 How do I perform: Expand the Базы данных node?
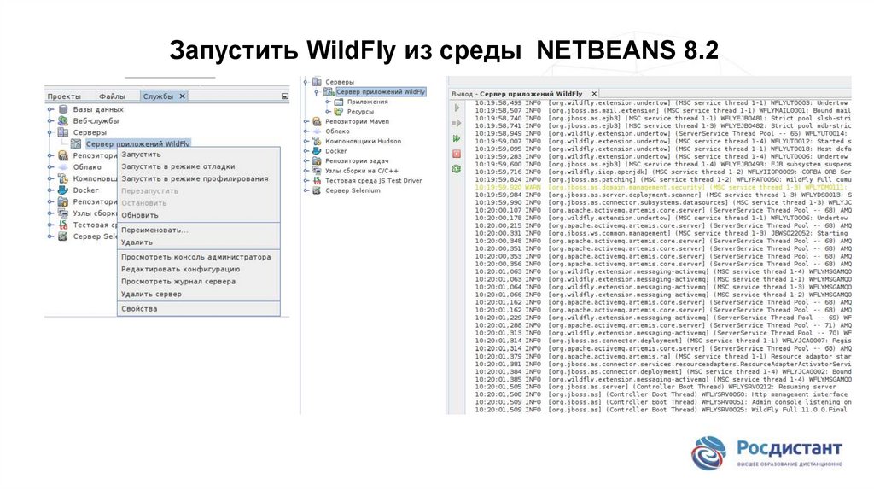(50, 109)
